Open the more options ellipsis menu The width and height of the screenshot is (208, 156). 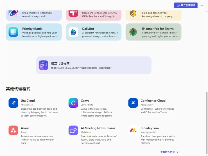[202, 5]
